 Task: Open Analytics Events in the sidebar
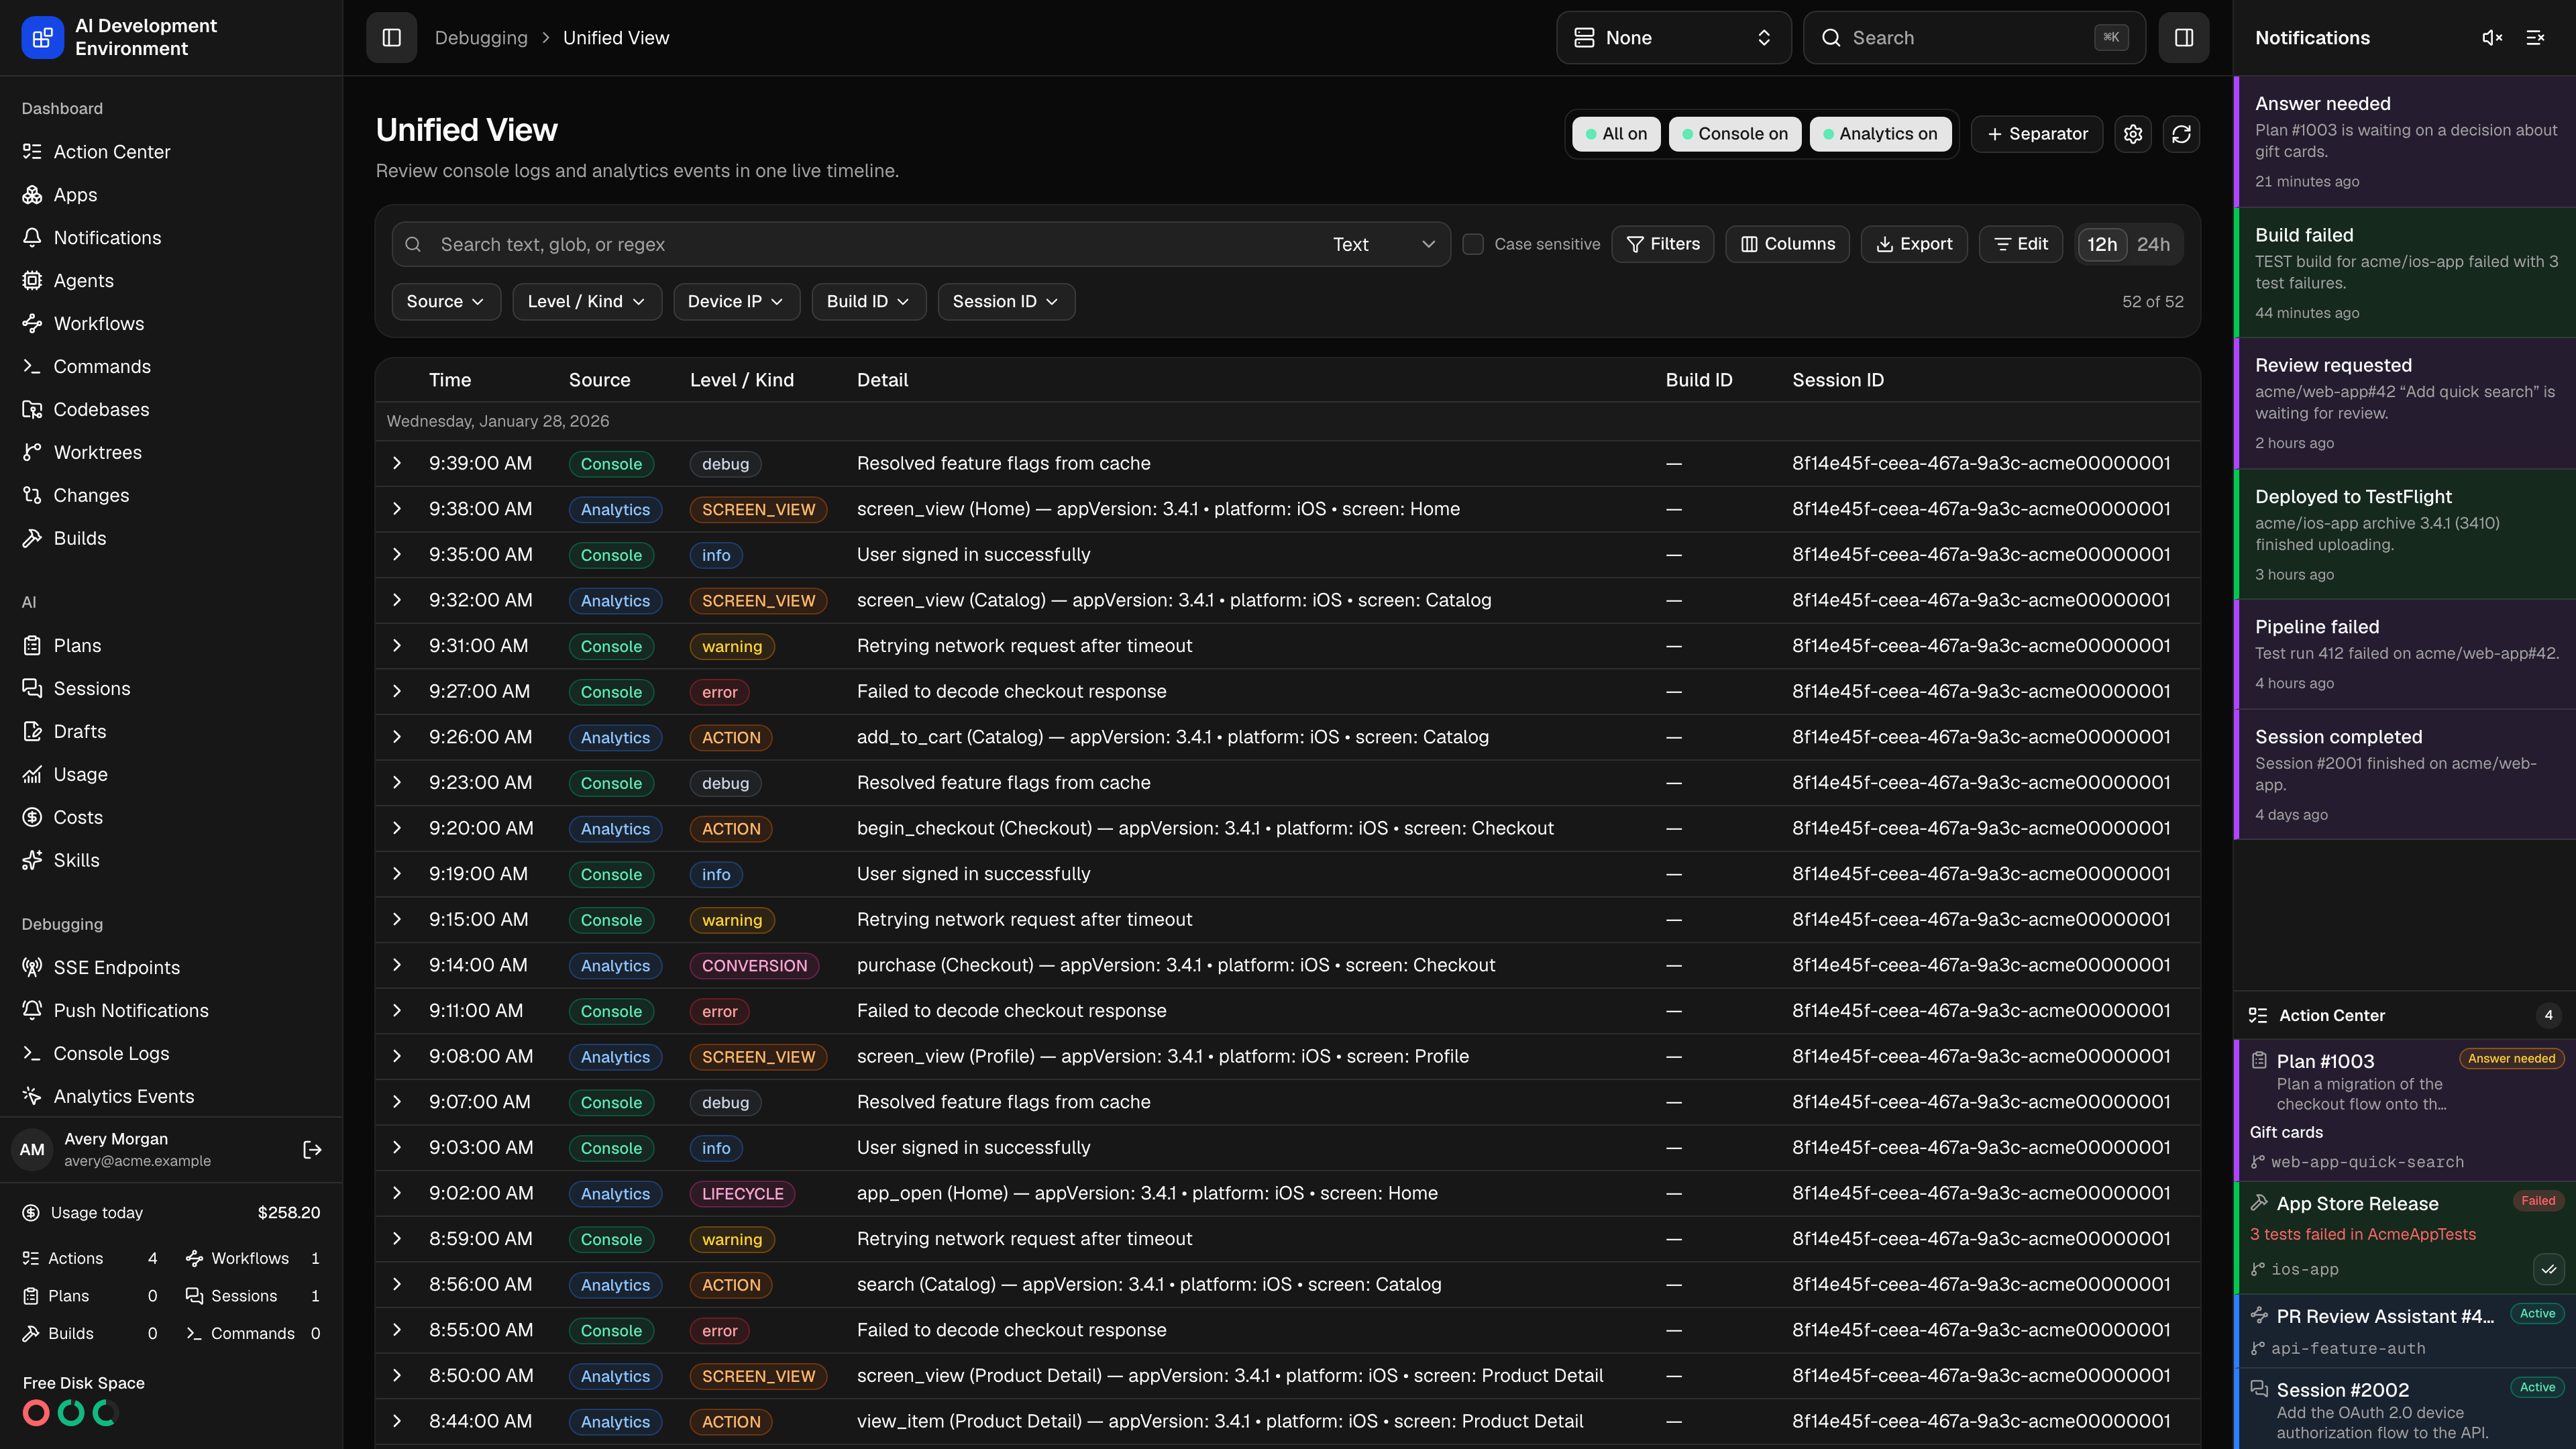(171, 1097)
